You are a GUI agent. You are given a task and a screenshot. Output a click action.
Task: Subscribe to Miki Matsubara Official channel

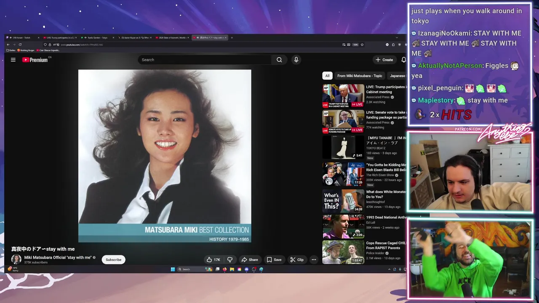(113, 260)
